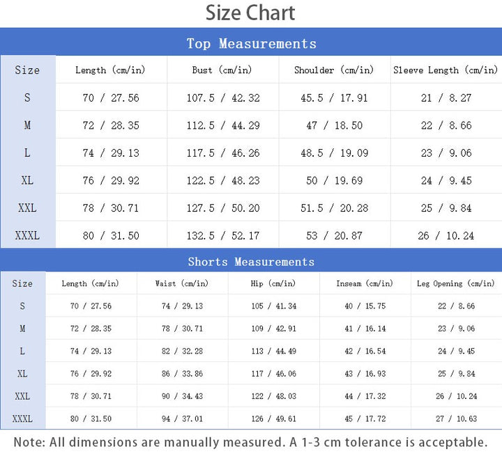Viewport: 502px width, 456px height.
Task: Click the hip value 117 / 46.06
Action: [274, 373]
